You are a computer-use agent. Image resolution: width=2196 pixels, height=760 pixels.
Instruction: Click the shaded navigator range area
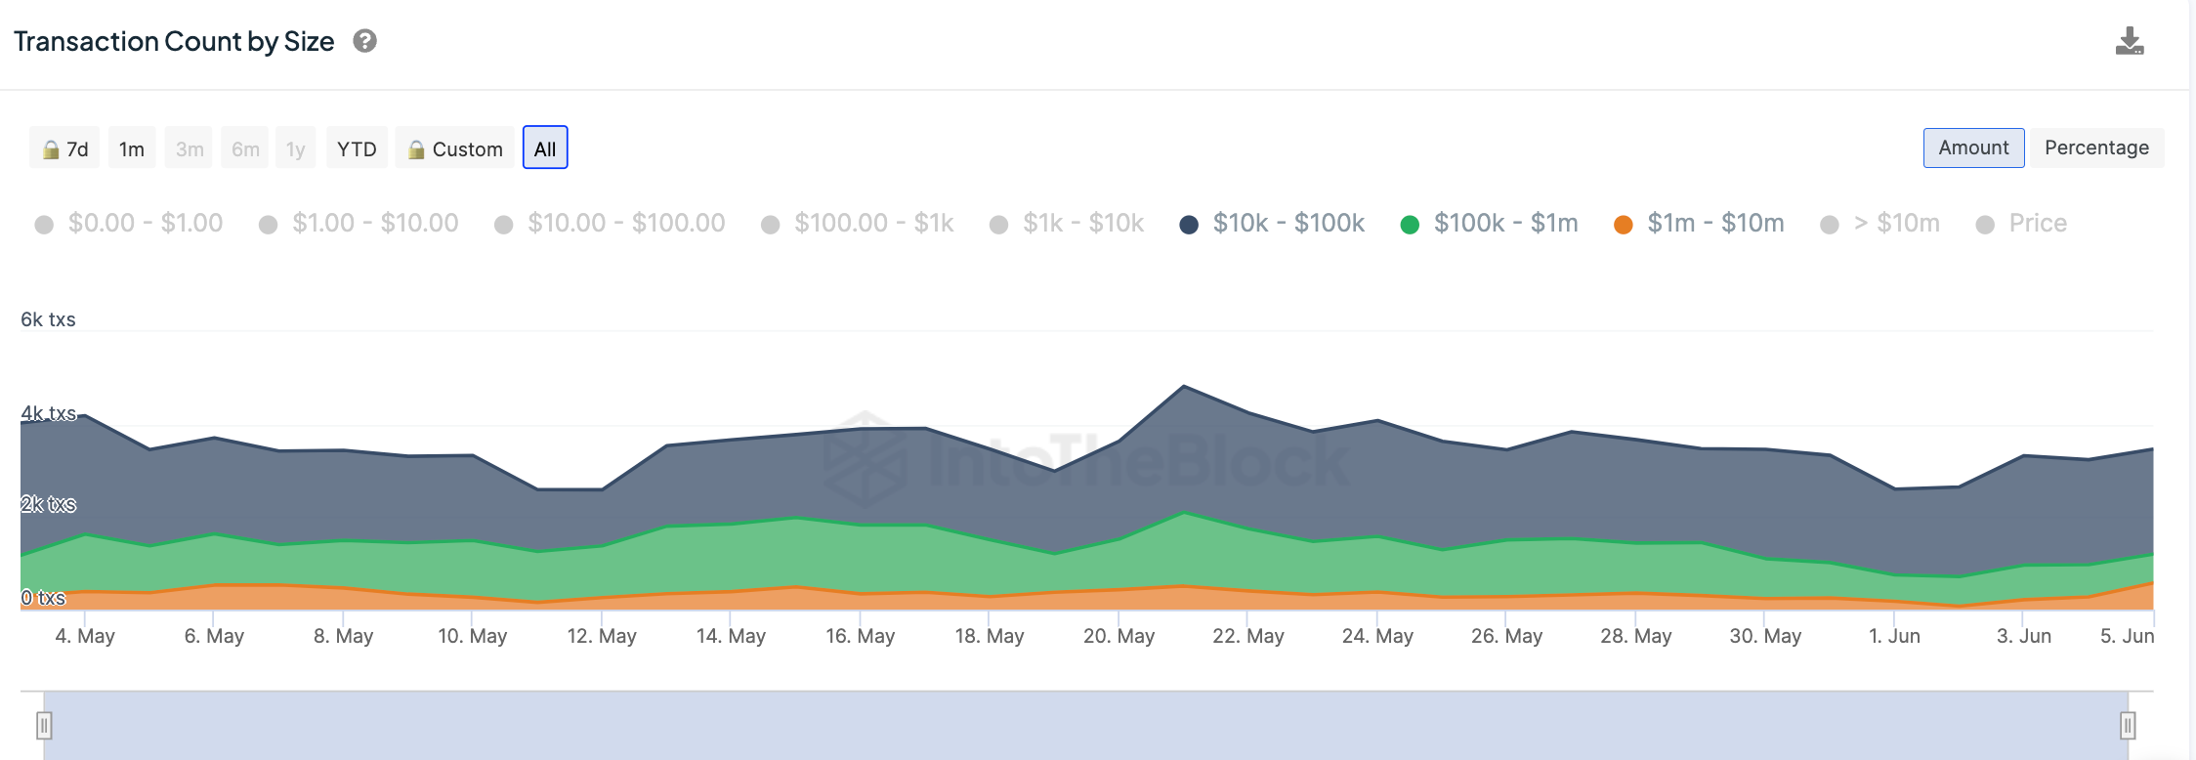pyautogui.click(x=1085, y=726)
